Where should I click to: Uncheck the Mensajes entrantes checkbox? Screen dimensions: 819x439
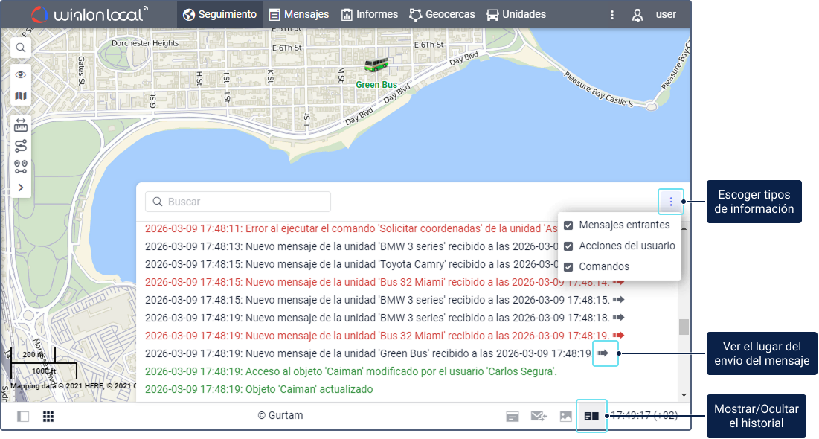coord(568,225)
